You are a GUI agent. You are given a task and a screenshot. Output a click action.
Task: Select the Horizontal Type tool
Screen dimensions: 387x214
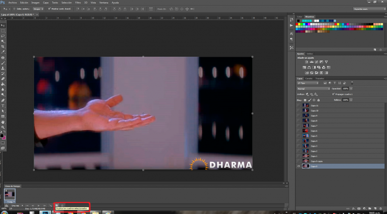pyautogui.click(x=3, y=105)
